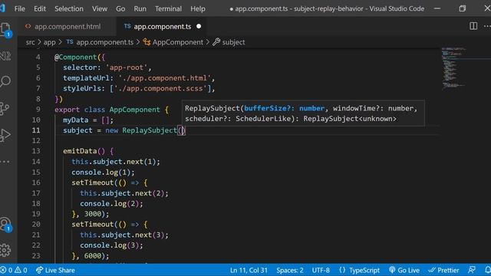Open feedback icon in status bar

pos(472,270)
